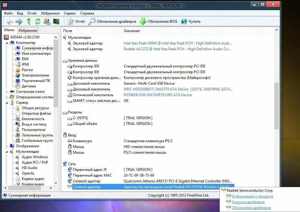Go up one level with green arrow
Image resolution: width=300 pixels, height=212 pixels.
(29, 21)
